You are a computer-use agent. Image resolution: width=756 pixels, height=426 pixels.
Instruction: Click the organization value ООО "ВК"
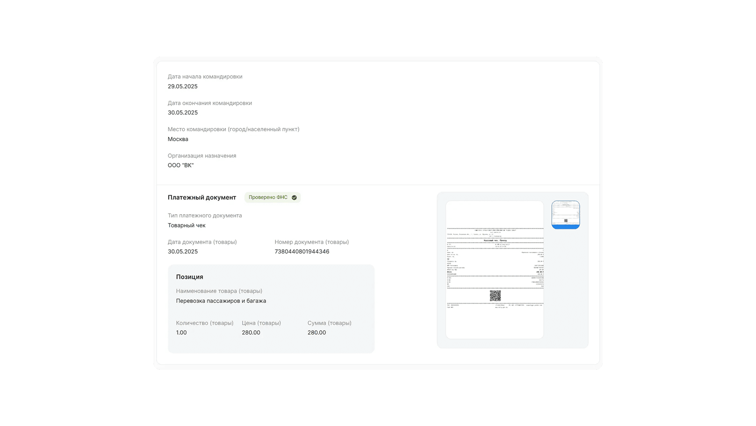point(180,166)
